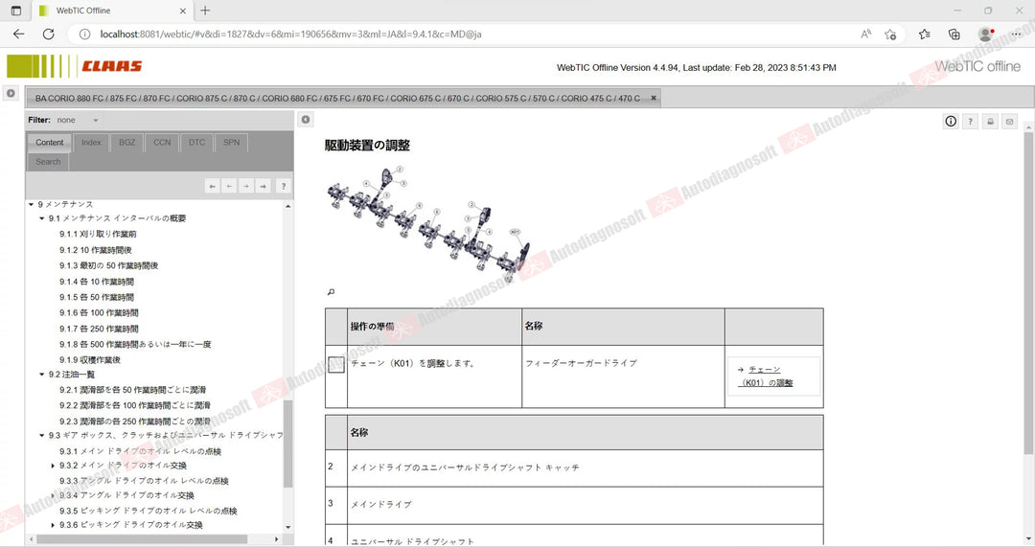This screenshot has width=1035, height=547.
Task: Go to previous entry arrow
Action: tap(229, 186)
